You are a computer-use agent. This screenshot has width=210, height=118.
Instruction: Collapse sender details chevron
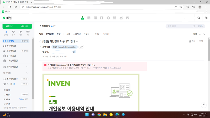click(40, 47)
